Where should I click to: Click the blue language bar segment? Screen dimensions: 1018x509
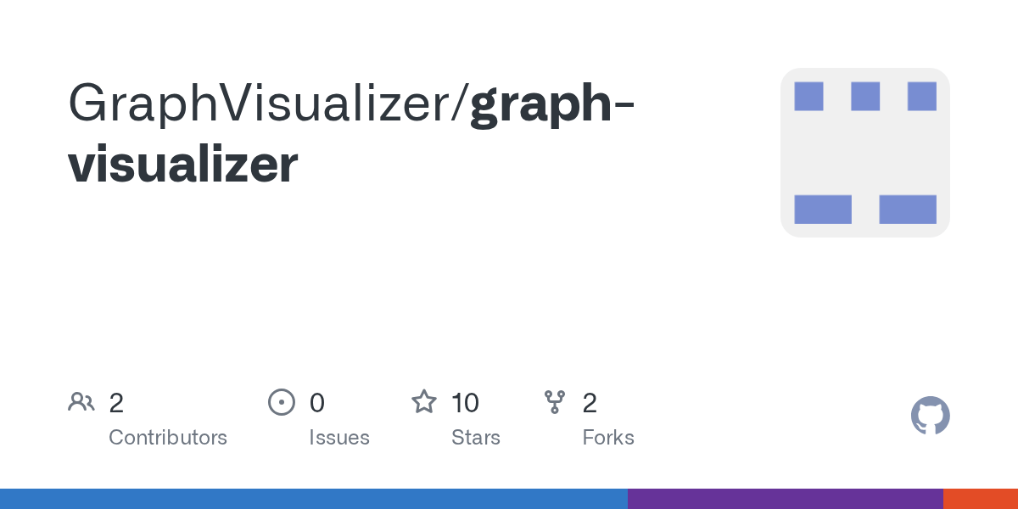(314, 499)
